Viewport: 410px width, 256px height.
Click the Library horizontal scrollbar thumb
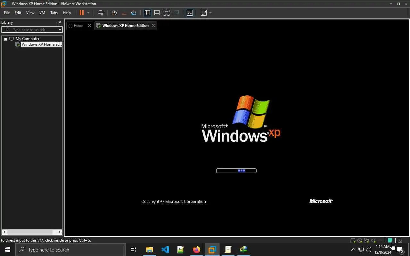coord(30,232)
